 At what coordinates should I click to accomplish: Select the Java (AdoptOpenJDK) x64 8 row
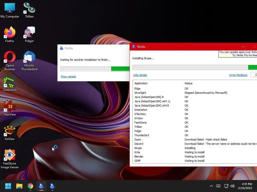click(195, 105)
